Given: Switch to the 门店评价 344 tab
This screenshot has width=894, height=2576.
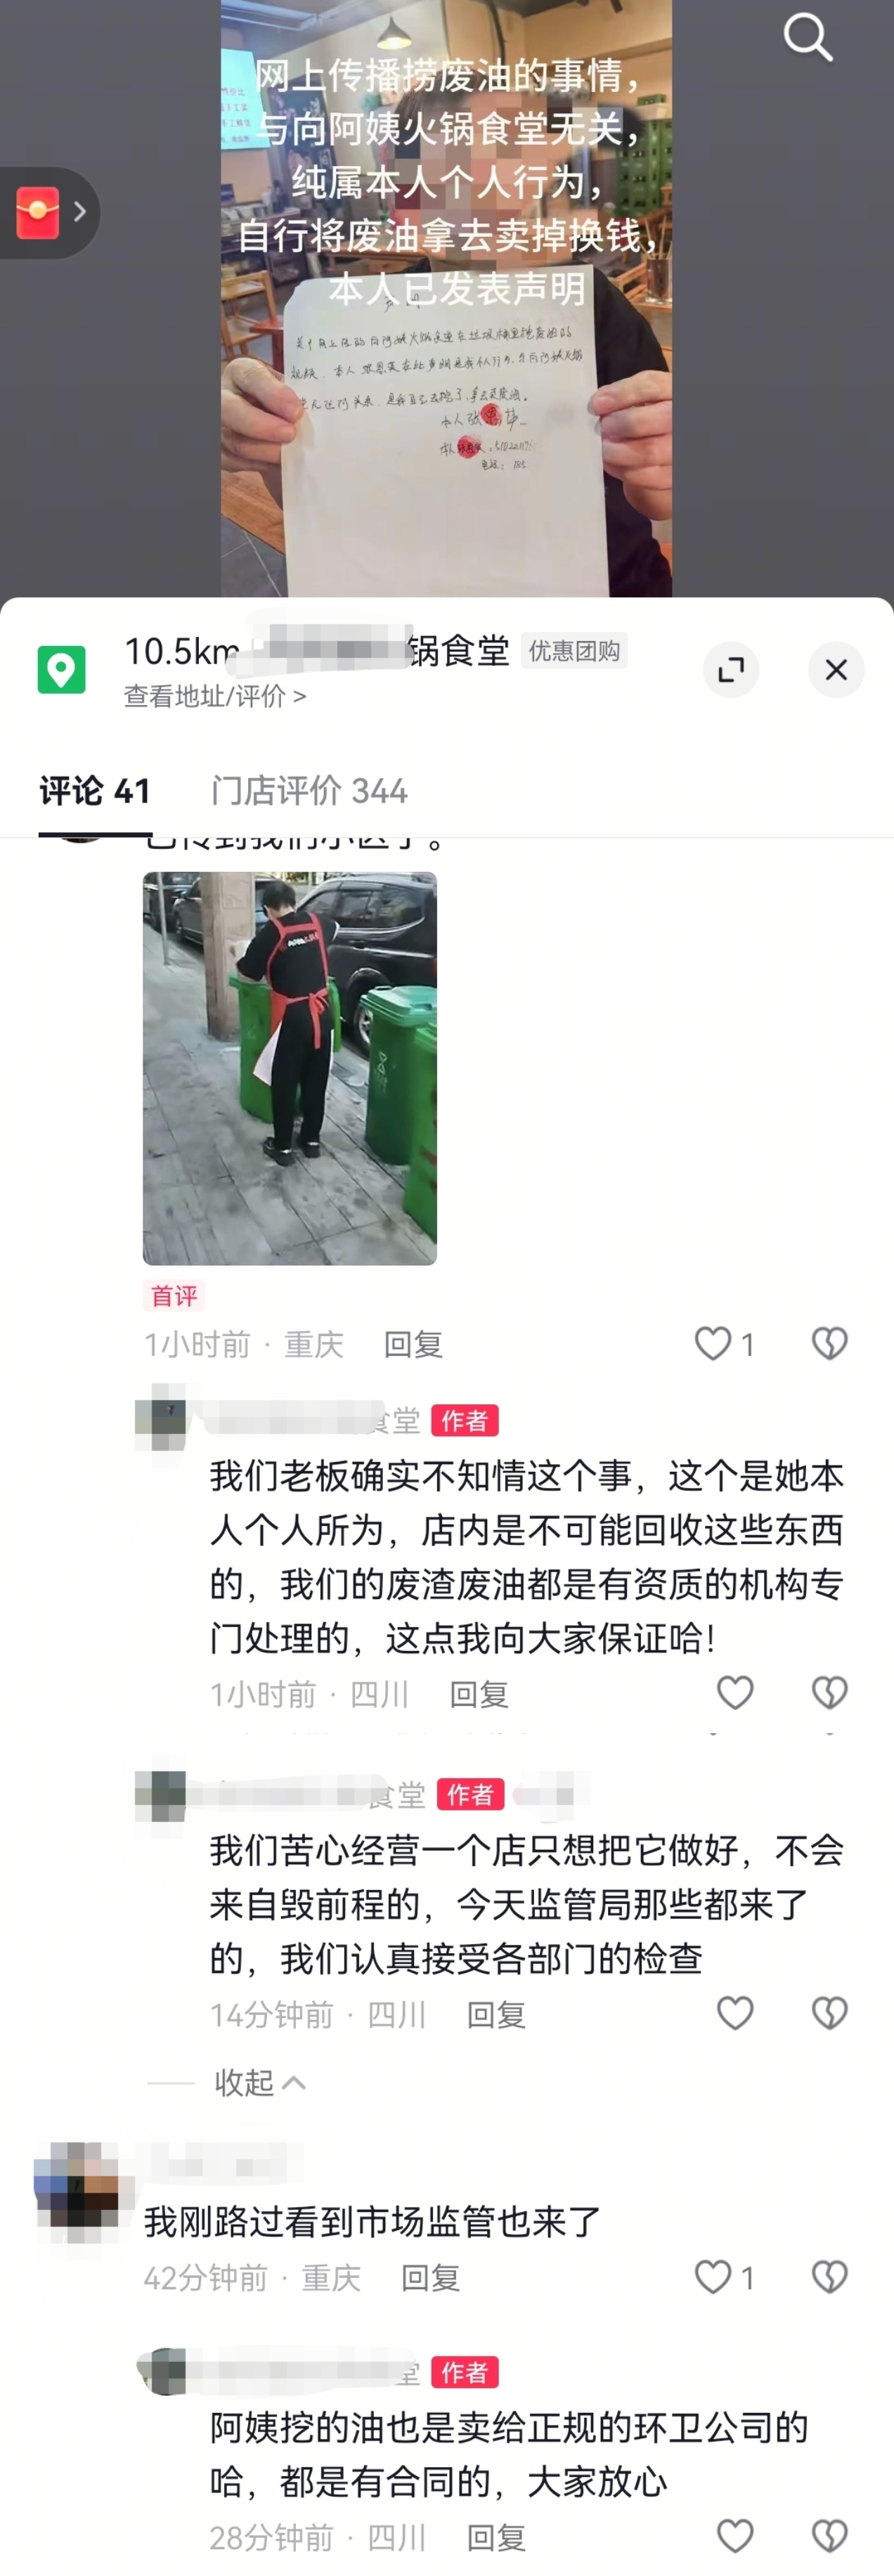Looking at the screenshot, I should pyautogui.click(x=309, y=791).
